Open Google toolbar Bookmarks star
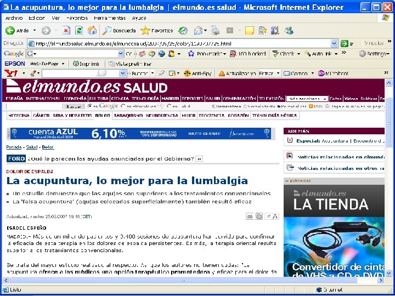The image size is (395, 296). coord(191,54)
